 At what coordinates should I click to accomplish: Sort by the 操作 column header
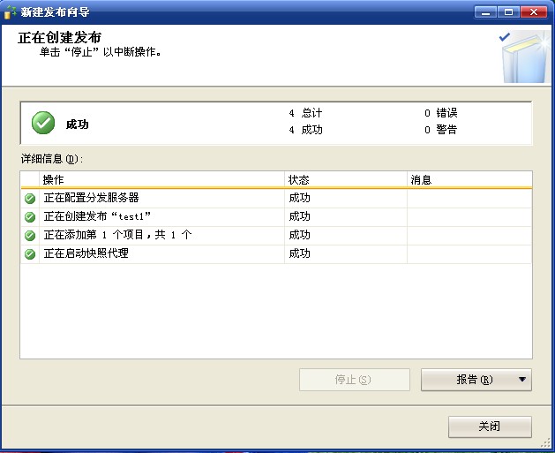(x=161, y=179)
